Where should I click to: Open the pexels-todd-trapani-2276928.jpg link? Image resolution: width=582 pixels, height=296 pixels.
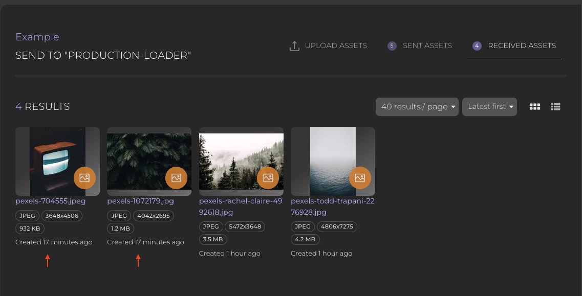click(332, 207)
